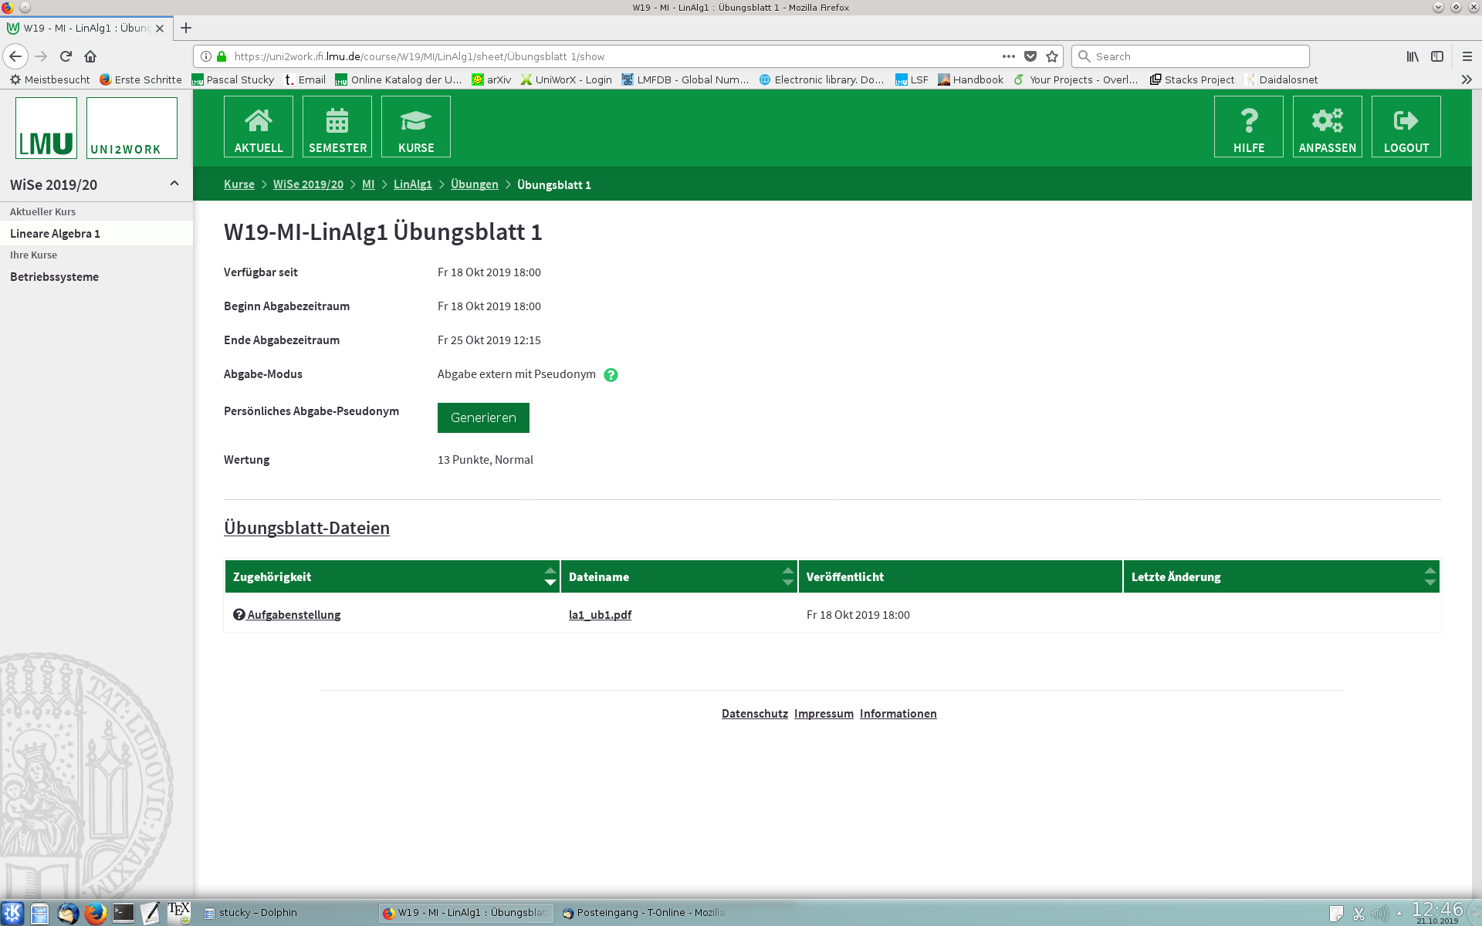Sort by Letzte Änderung column arrows
This screenshot has height=926, width=1482.
[x=1430, y=576]
